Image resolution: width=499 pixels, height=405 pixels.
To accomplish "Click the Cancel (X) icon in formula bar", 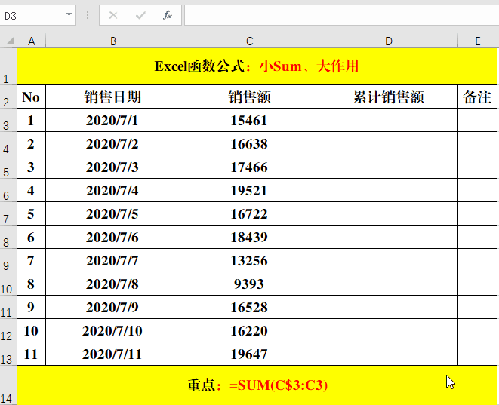I will pos(113,15).
